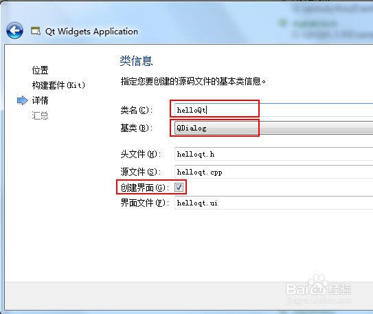Click the header file field helloqt.h
This screenshot has width=373, height=314.
(x=273, y=154)
